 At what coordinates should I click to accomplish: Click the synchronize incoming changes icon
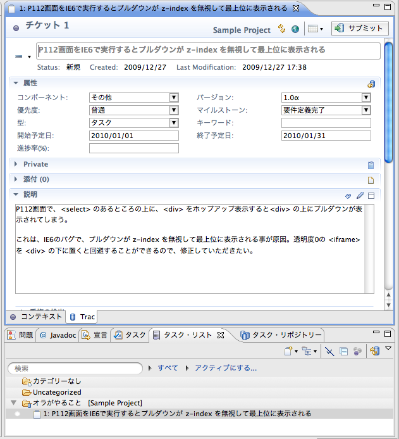click(282, 29)
